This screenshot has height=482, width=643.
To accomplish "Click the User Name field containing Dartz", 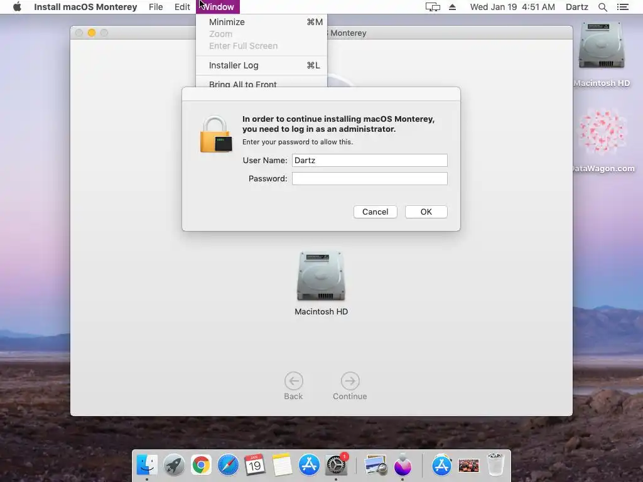I will point(369,160).
